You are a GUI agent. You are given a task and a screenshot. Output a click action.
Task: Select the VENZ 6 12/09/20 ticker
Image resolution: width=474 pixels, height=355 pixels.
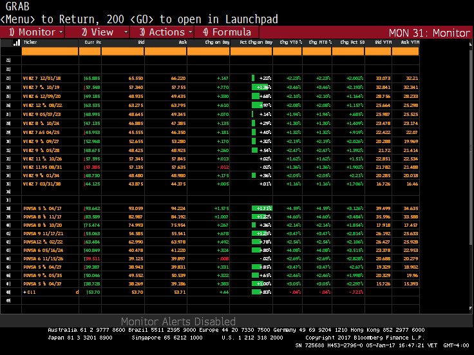[42, 97]
